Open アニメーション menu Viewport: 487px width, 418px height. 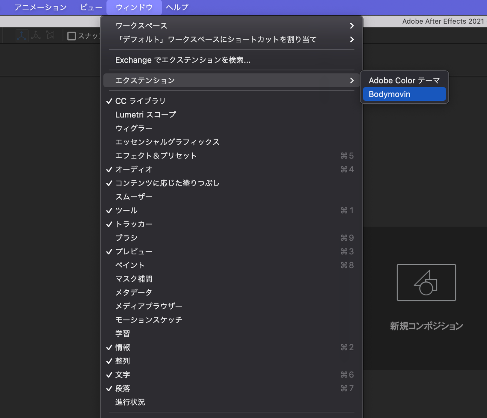coord(41,7)
